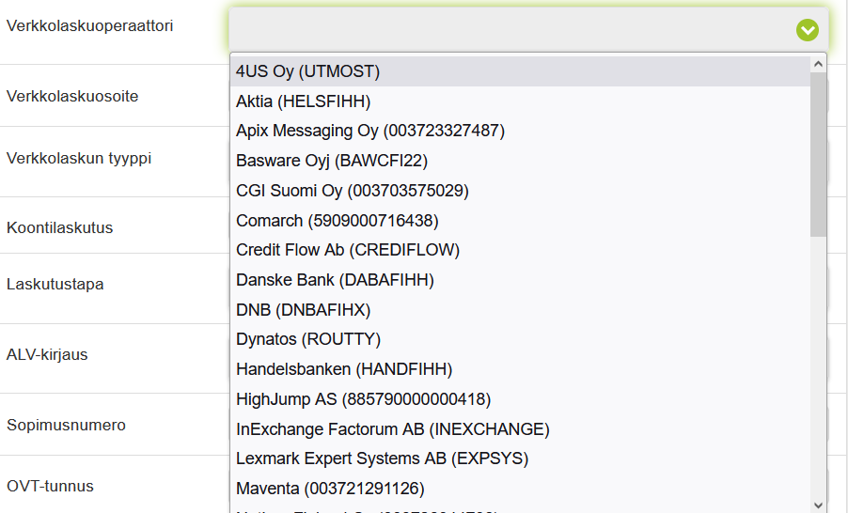Select CGI Suomi Oy entry
Image resolution: width=848 pixels, height=513 pixels.
(352, 191)
